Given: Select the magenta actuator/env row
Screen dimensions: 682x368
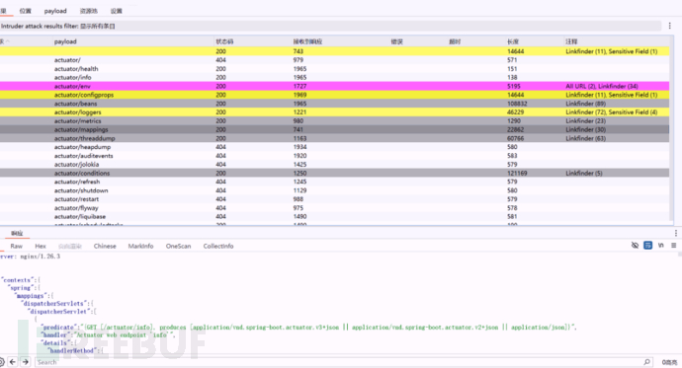Looking at the screenshot, I should pyautogui.click(x=334, y=86).
